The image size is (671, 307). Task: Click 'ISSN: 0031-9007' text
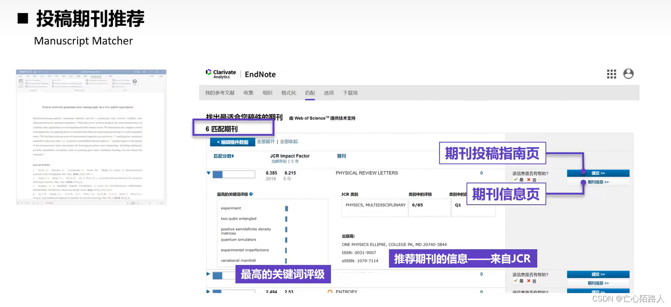(x=359, y=253)
